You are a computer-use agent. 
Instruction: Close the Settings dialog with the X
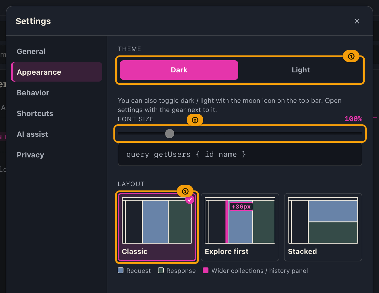click(357, 21)
